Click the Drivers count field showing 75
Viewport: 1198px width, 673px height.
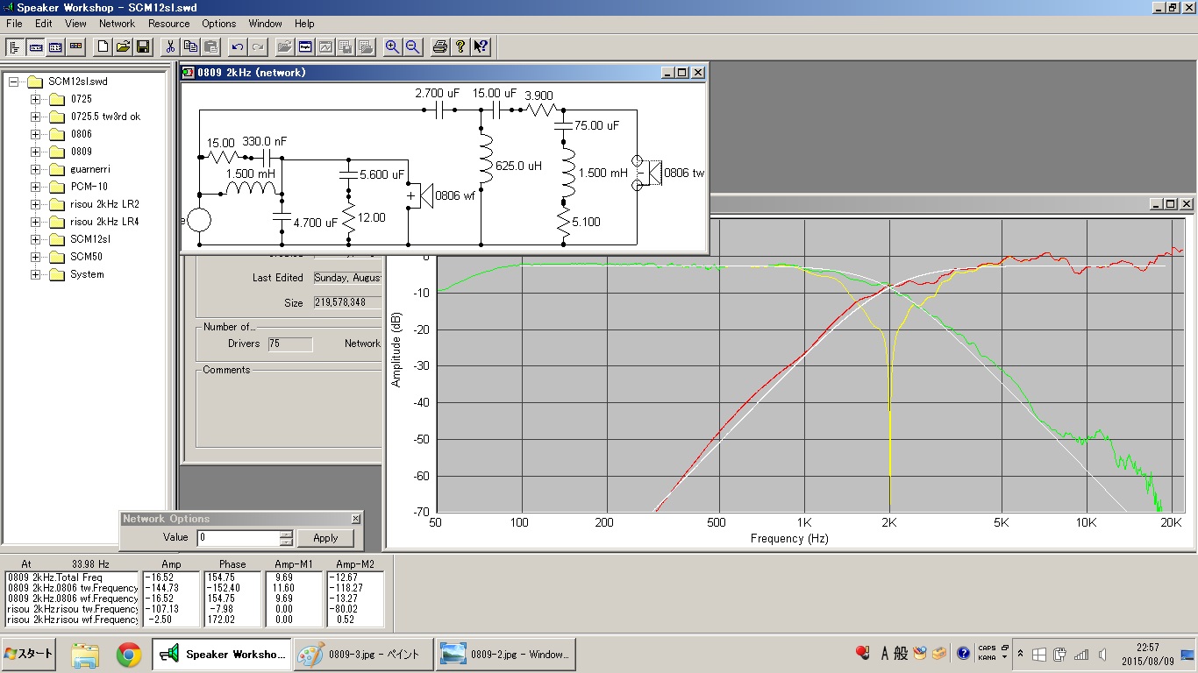[x=289, y=344]
